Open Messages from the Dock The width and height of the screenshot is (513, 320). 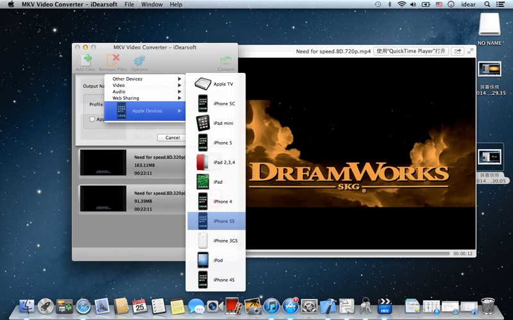[196, 307]
